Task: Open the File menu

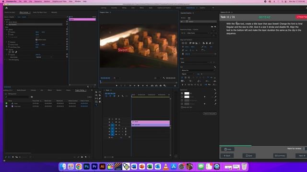Action: [20, 1]
